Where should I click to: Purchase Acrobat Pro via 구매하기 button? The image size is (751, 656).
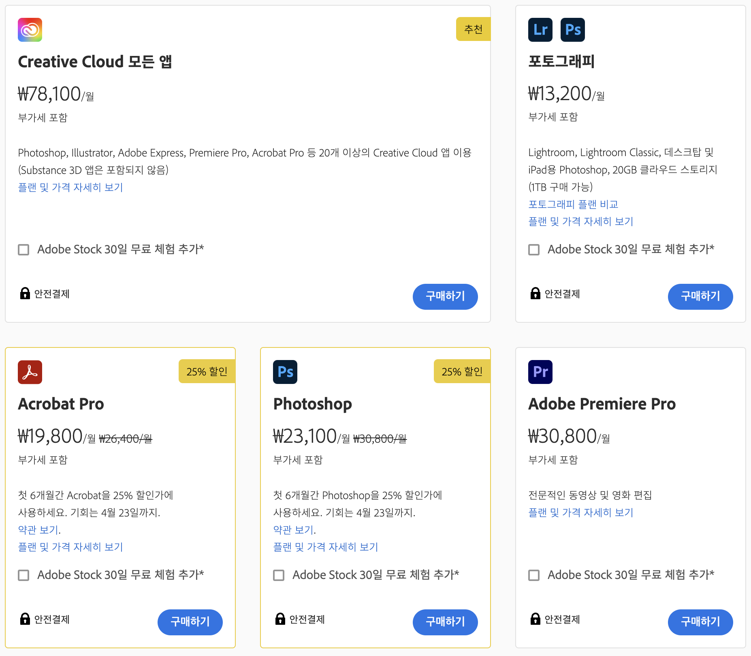point(190,622)
